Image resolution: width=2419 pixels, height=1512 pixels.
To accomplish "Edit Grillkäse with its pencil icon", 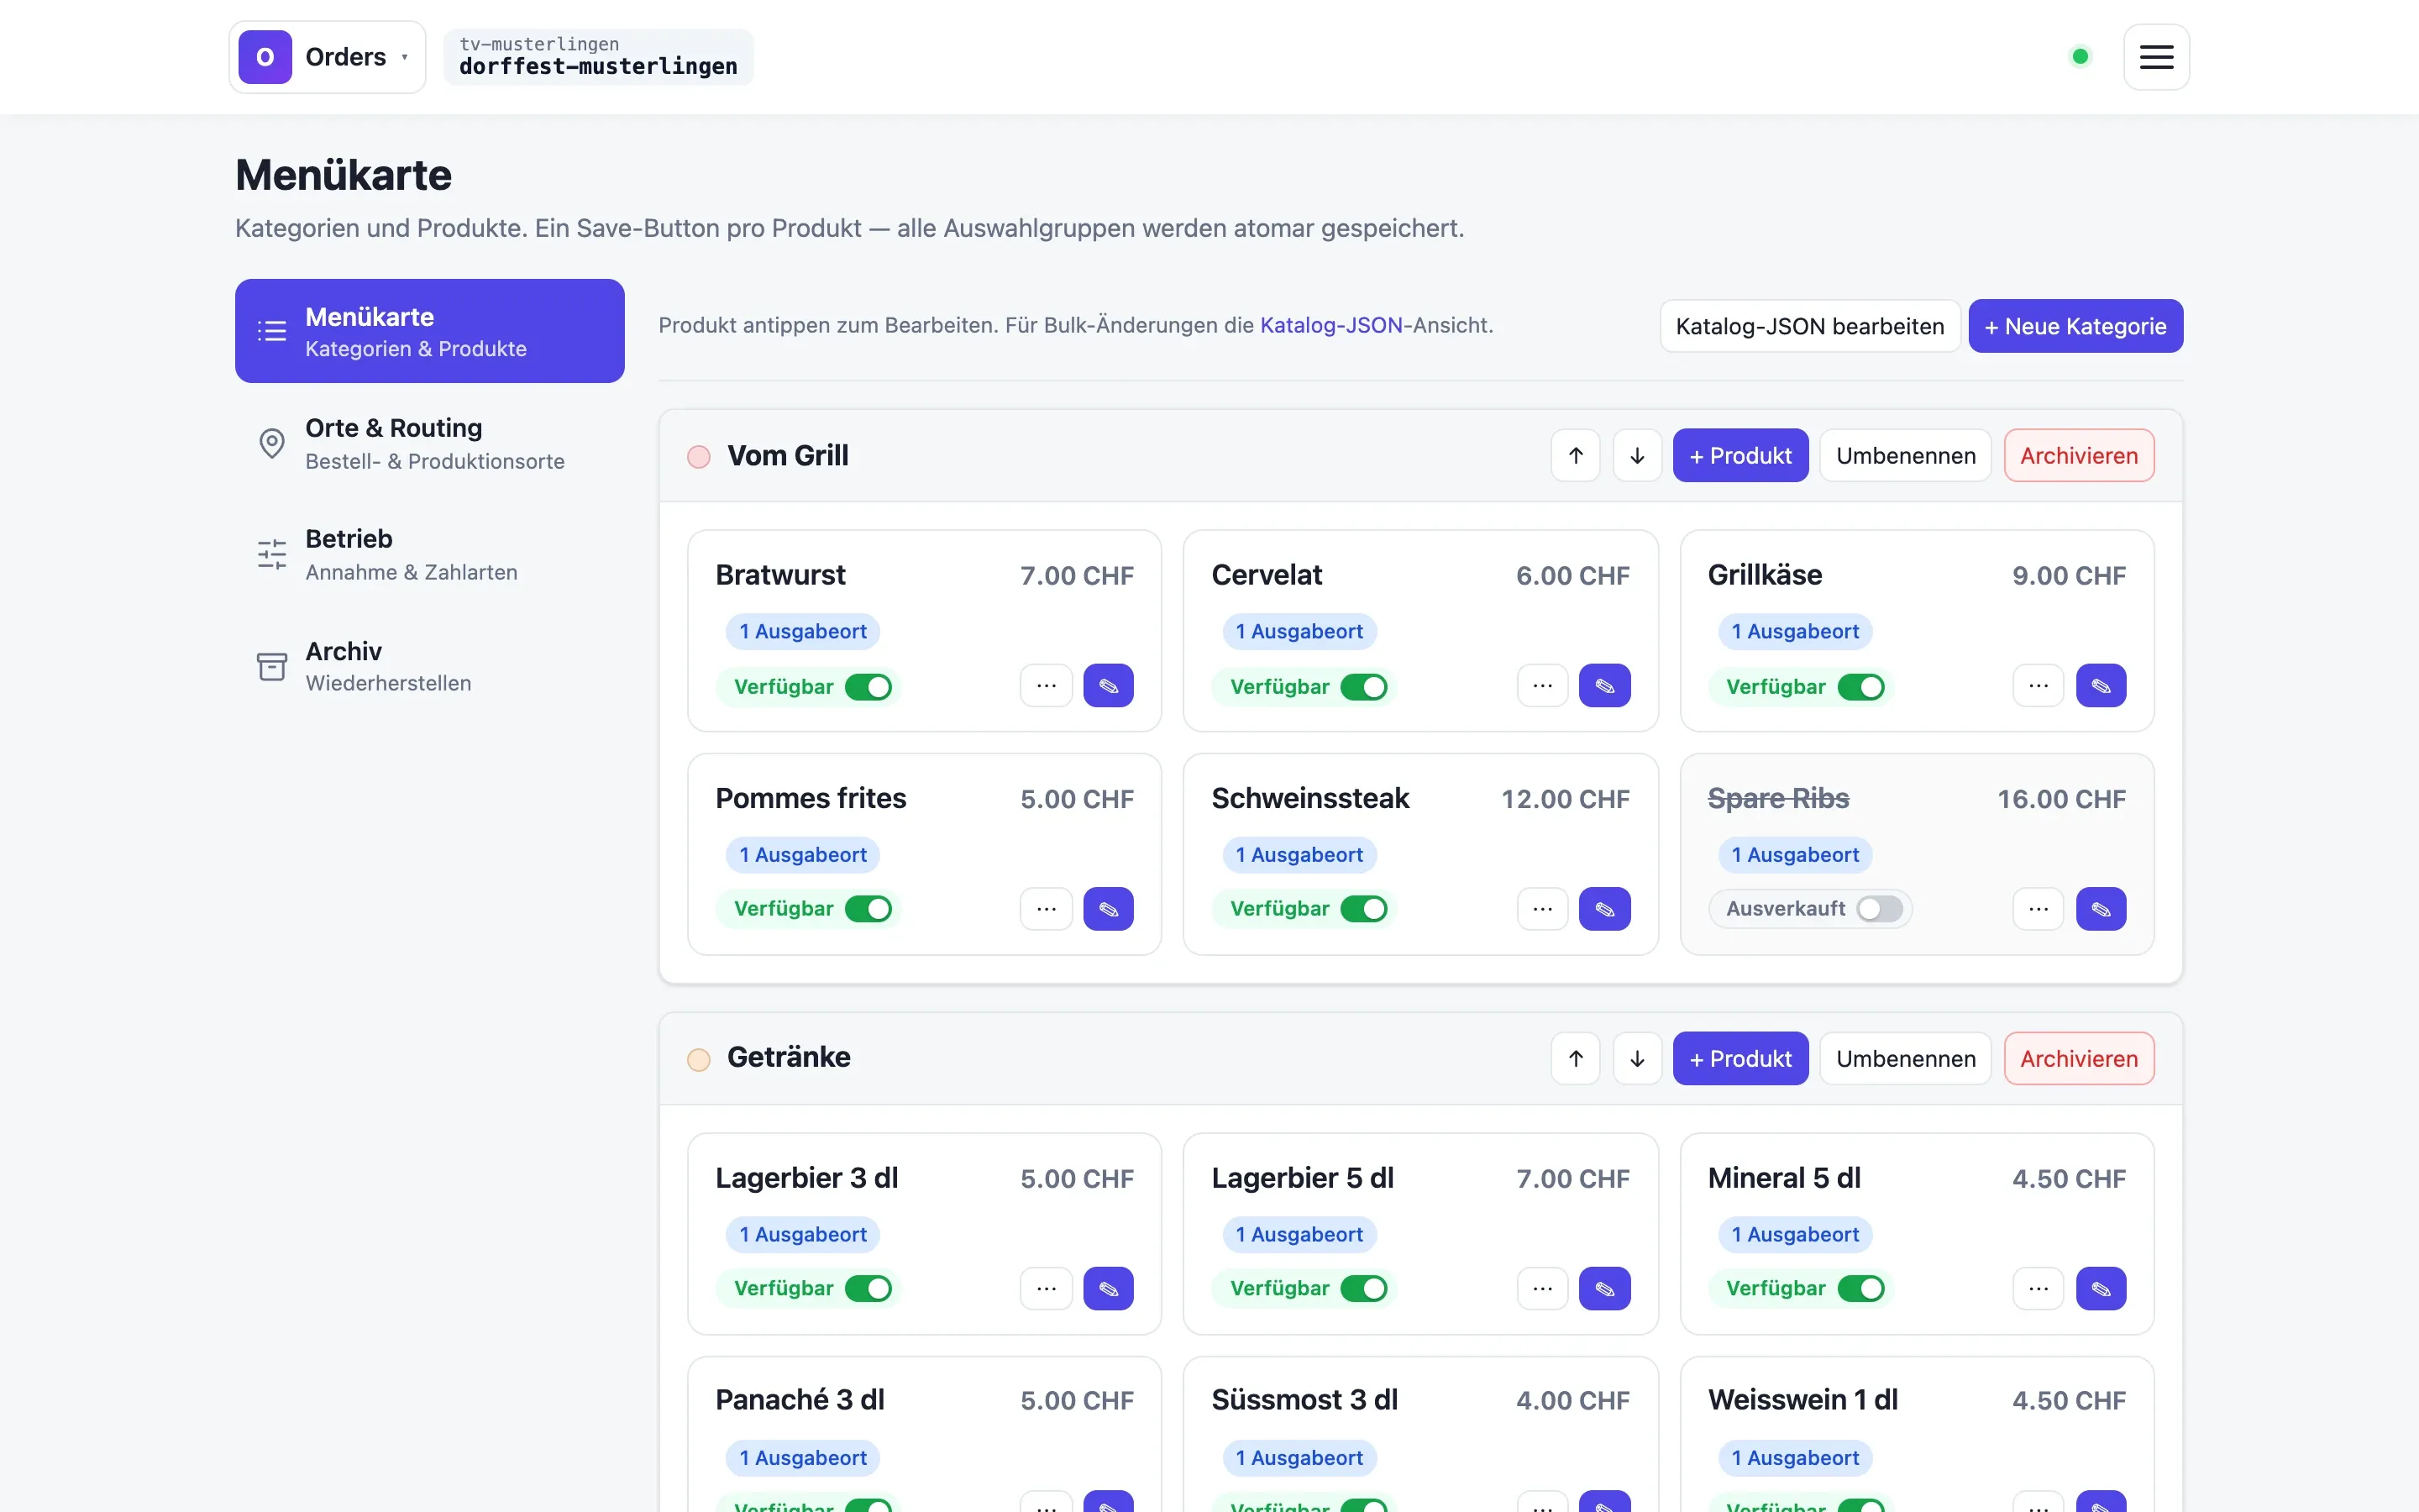I will click(x=2102, y=686).
